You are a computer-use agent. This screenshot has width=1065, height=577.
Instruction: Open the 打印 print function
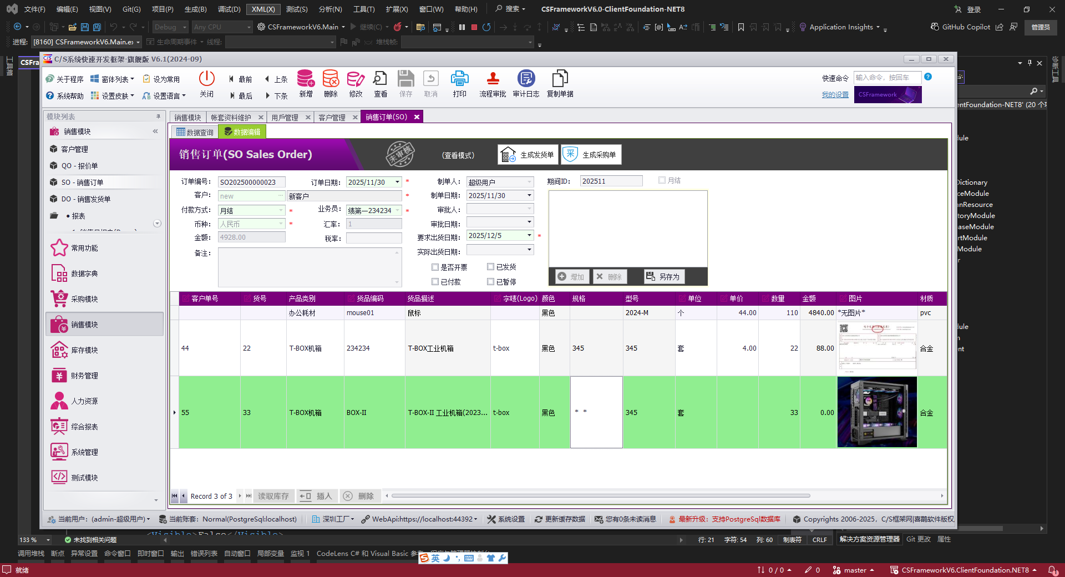(459, 83)
